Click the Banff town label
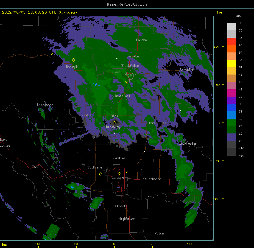This screenshot has width=254, height=248. (x=37, y=167)
